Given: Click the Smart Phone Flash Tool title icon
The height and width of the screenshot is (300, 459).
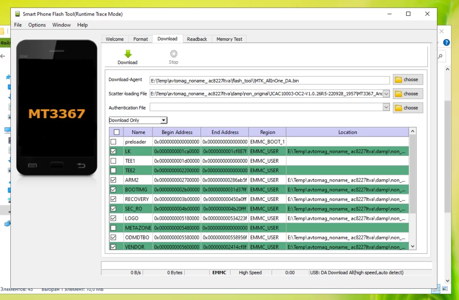Looking at the screenshot, I should pyautogui.click(x=17, y=14).
